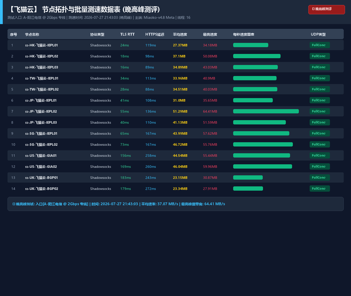This screenshot has height=296, width=351.
Task: Click the 51.29MB average speed value
Action: point(180,111)
